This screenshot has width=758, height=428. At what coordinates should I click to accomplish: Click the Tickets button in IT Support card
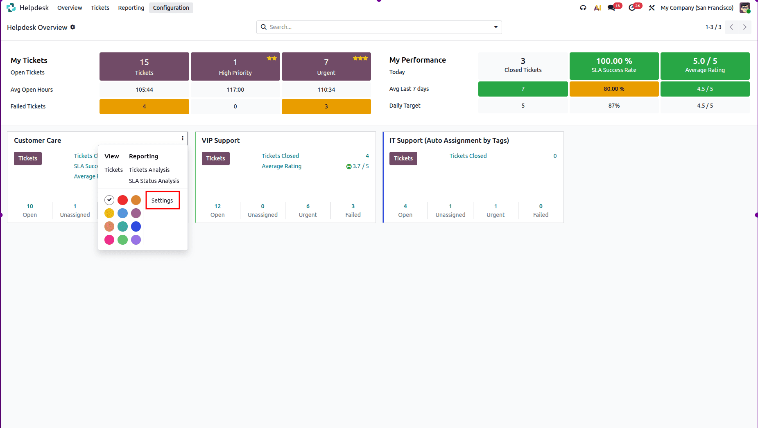tap(403, 158)
